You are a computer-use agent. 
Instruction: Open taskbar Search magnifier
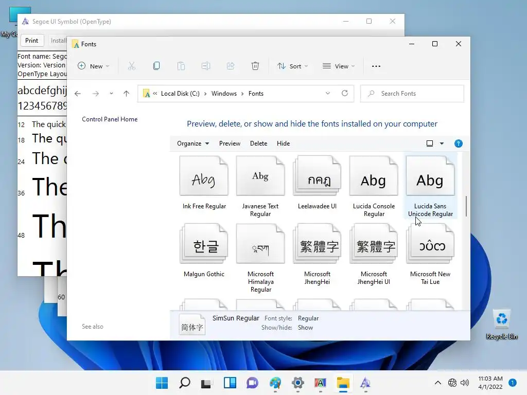tap(185, 383)
